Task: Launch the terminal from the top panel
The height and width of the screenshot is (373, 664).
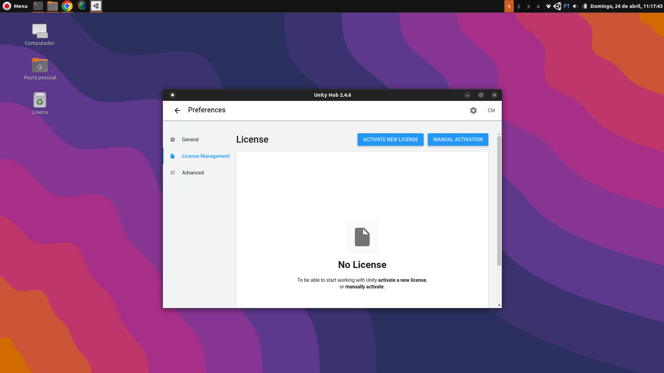Action: [x=38, y=6]
